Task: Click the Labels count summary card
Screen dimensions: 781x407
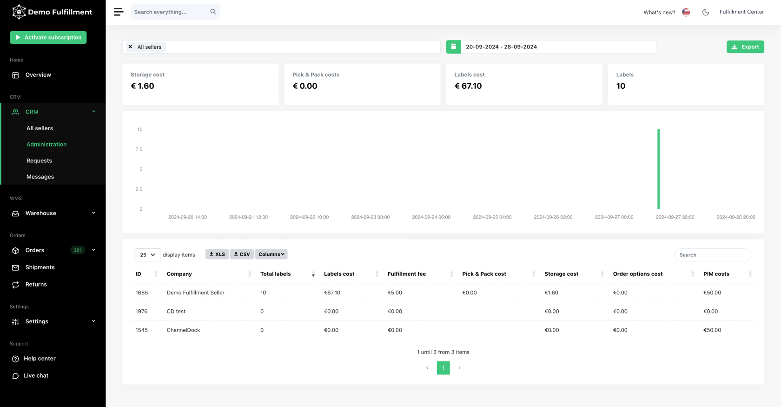Action: click(686, 84)
